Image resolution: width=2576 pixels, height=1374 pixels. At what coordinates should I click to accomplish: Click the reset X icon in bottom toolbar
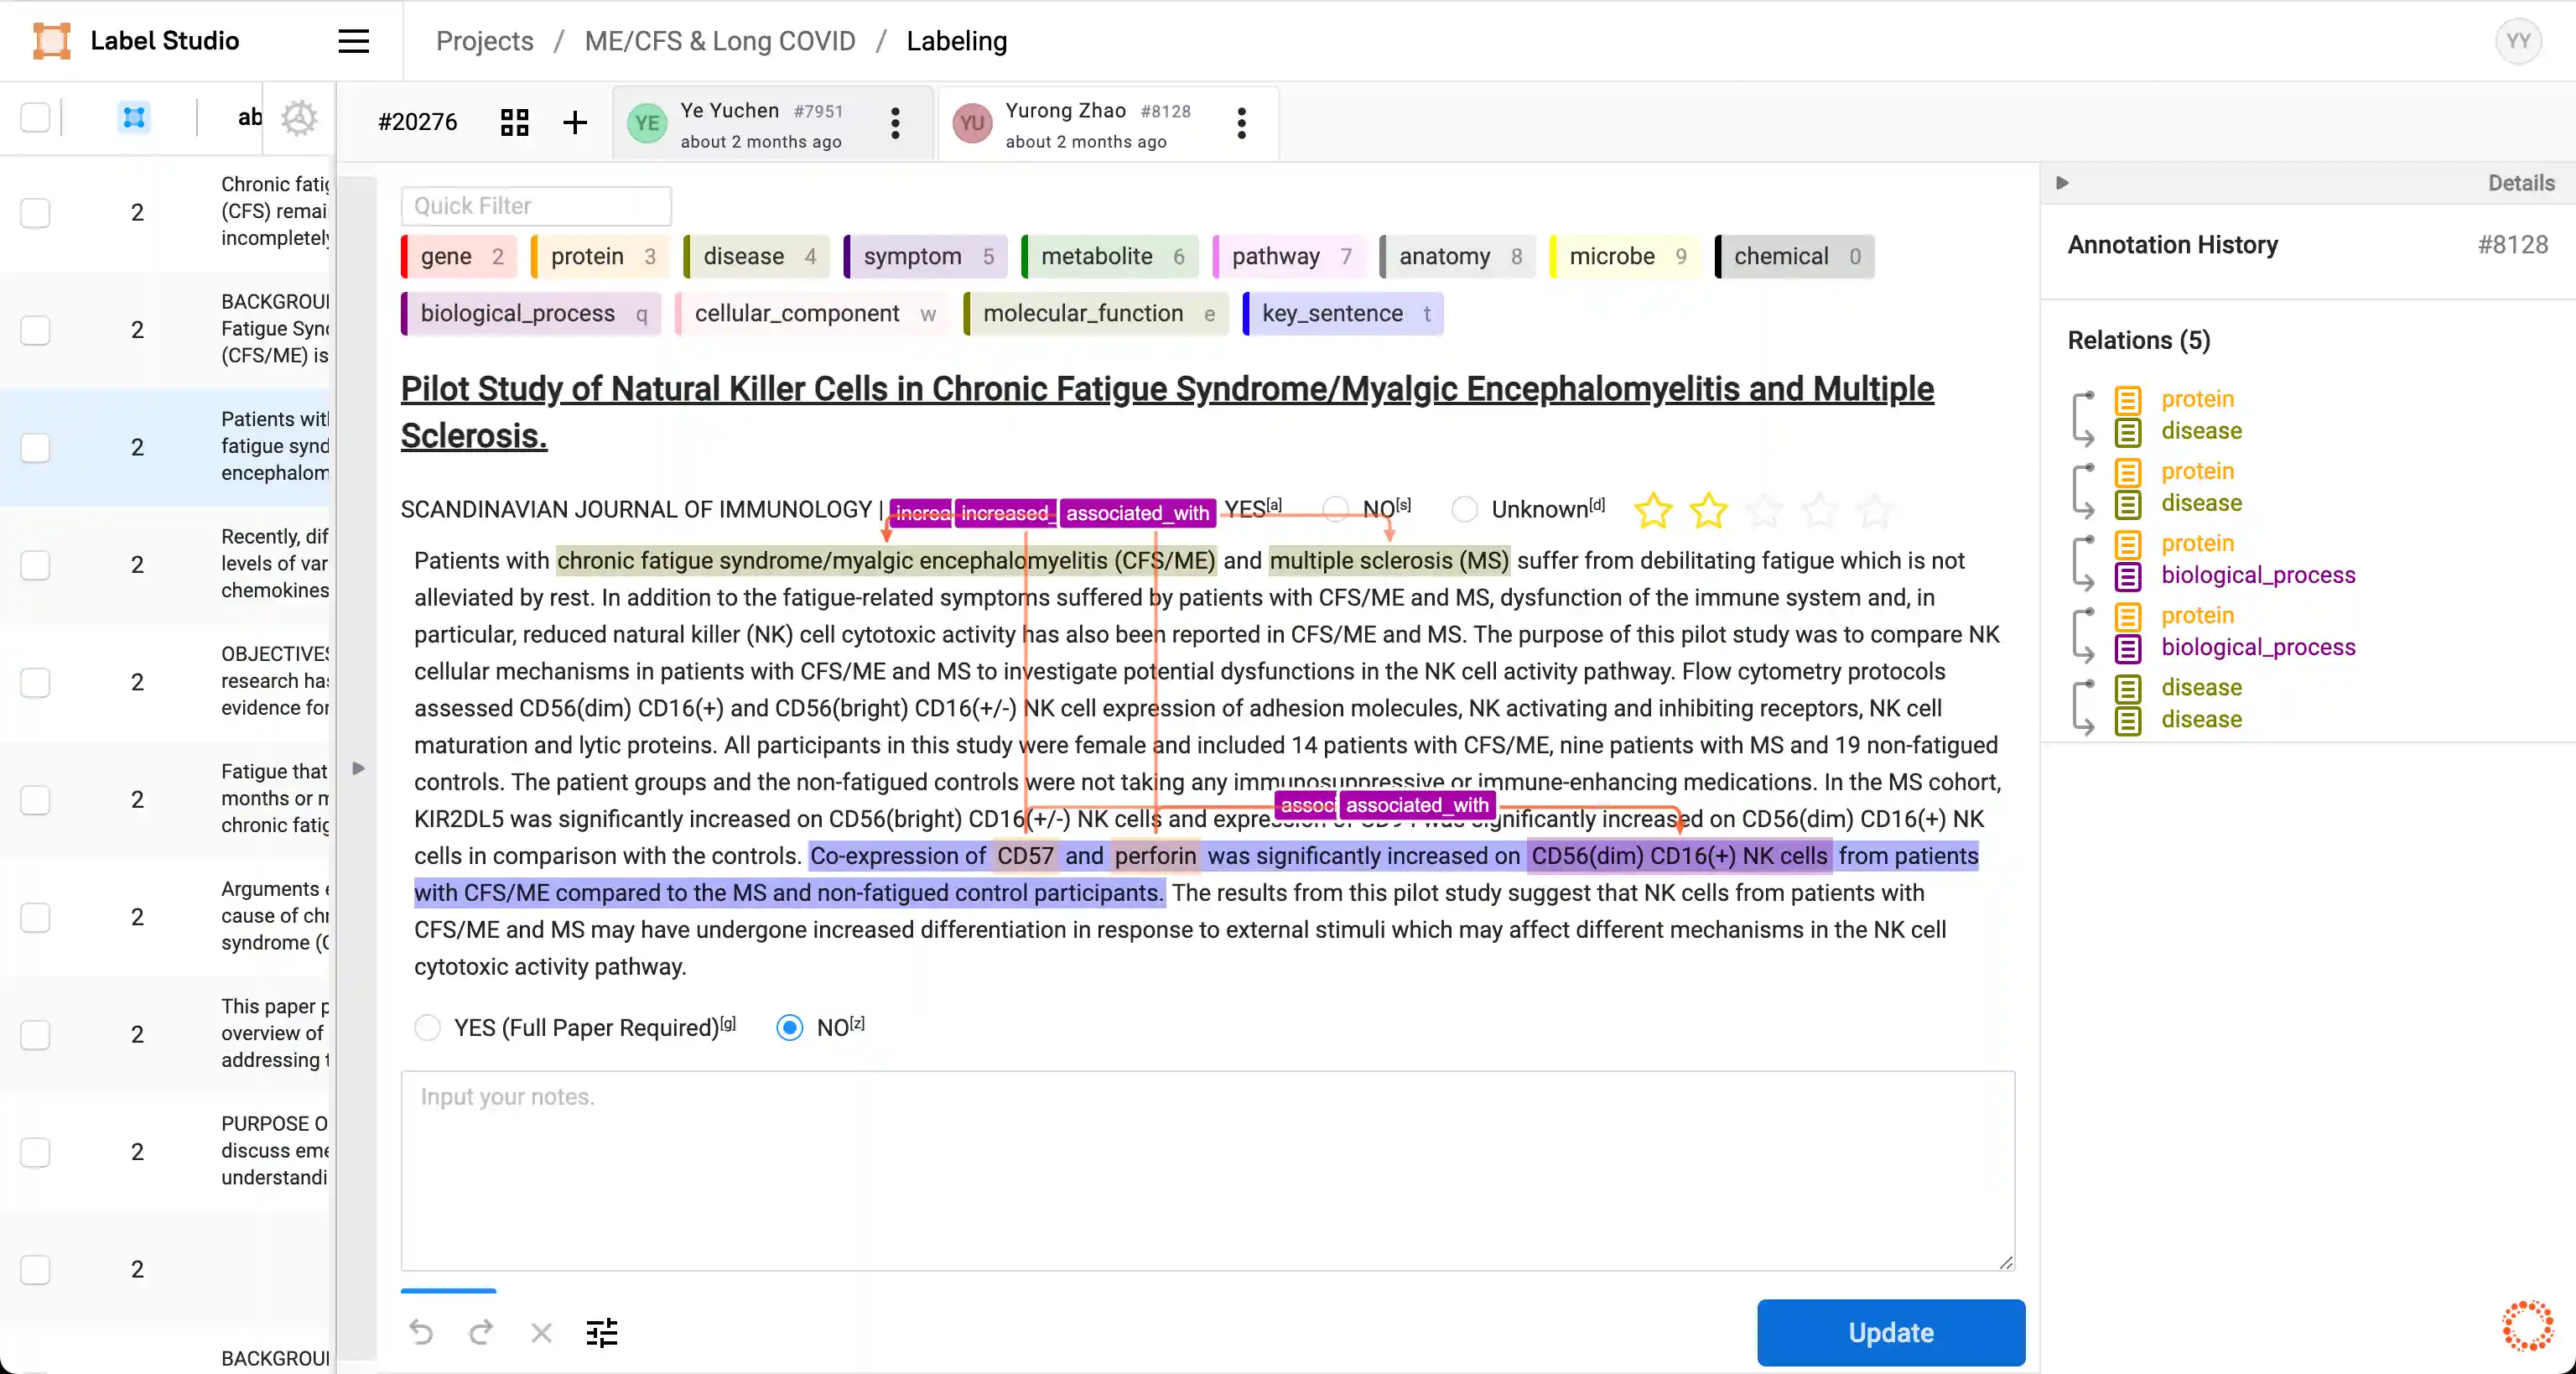[541, 1332]
